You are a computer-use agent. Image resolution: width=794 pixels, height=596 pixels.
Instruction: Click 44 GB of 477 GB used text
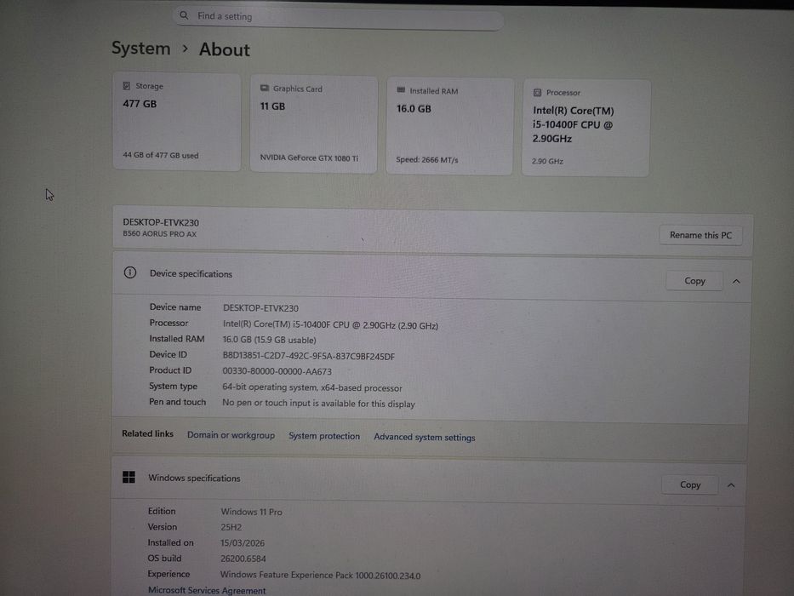coord(161,155)
